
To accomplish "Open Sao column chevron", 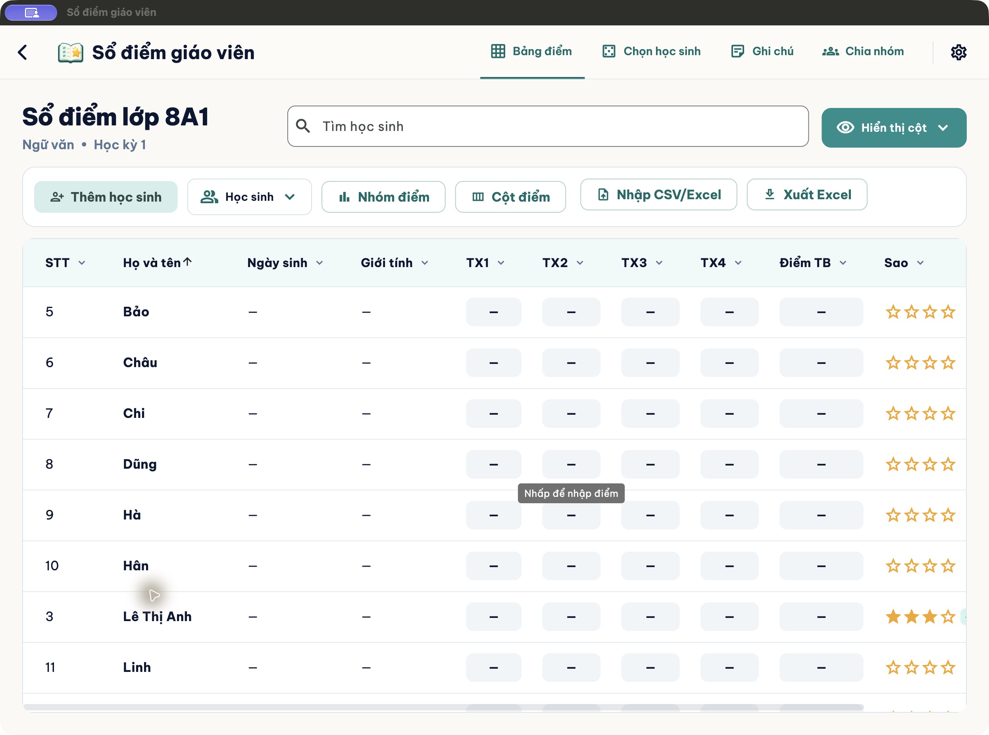I will click(920, 263).
